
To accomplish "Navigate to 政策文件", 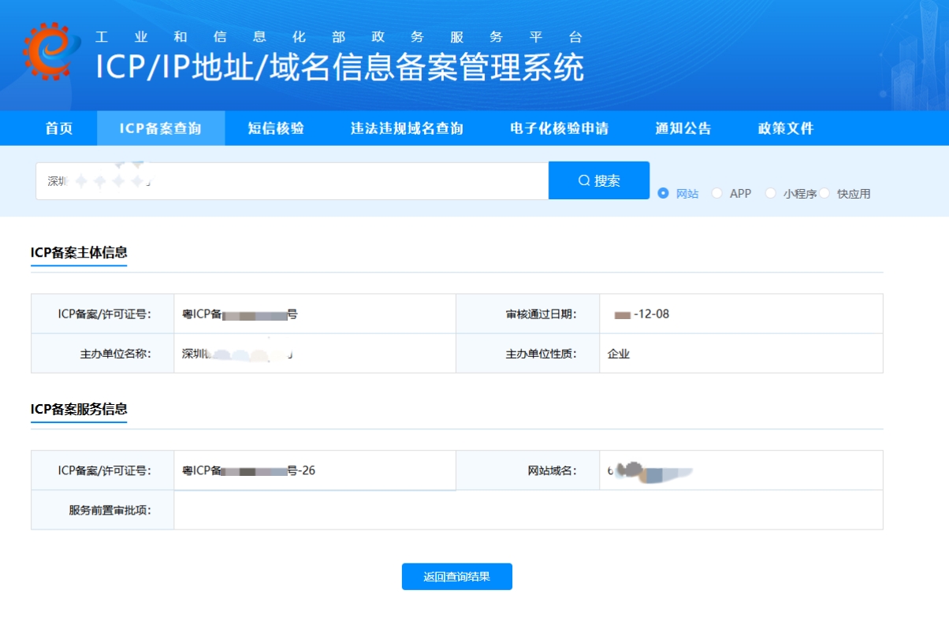I will pos(786,128).
